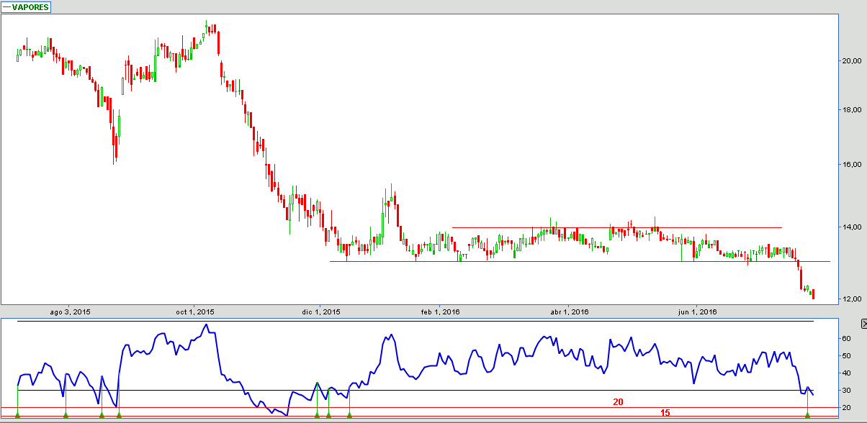Click the 20,00 price axis value

click(853, 61)
